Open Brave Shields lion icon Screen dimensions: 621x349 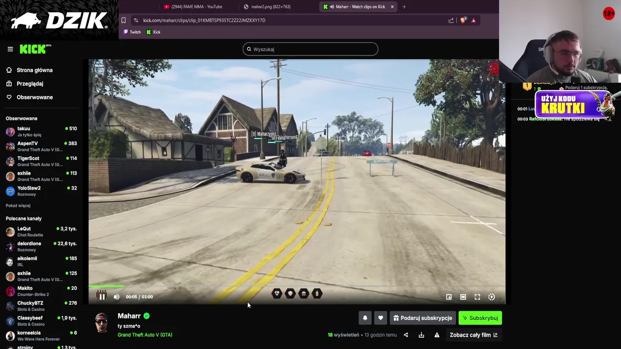(x=463, y=20)
